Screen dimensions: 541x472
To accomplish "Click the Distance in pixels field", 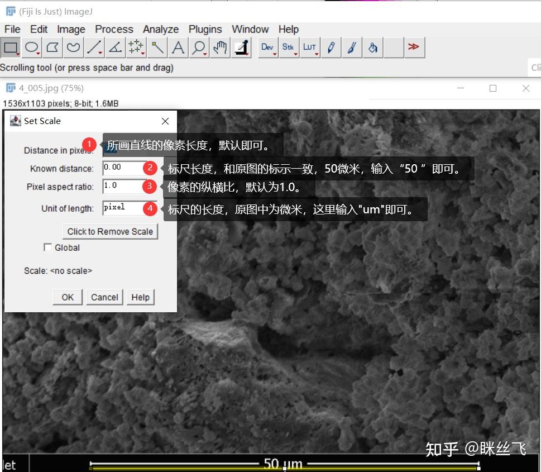I will [x=130, y=149].
